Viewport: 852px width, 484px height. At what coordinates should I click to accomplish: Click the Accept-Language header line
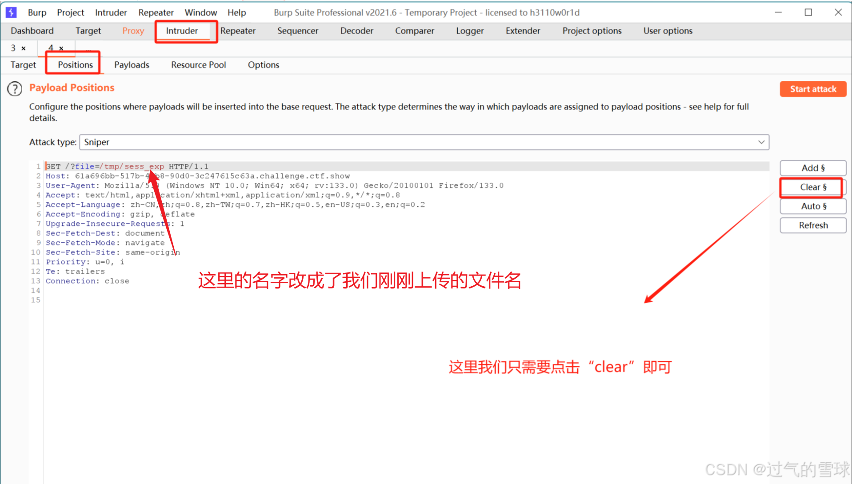235,204
